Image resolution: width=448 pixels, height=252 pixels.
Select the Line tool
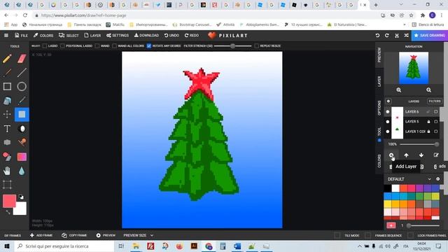pyautogui.click(x=22, y=73)
